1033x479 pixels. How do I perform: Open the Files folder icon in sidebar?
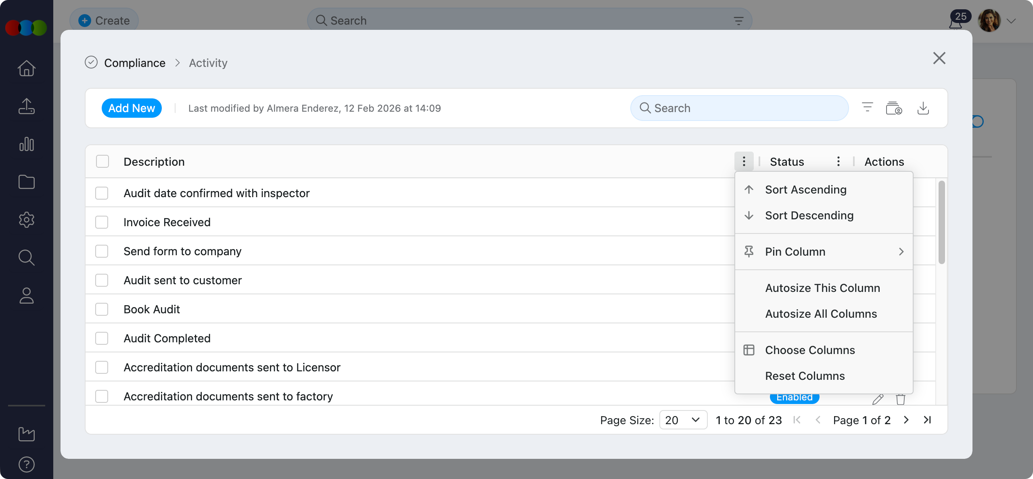tap(26, 182)
